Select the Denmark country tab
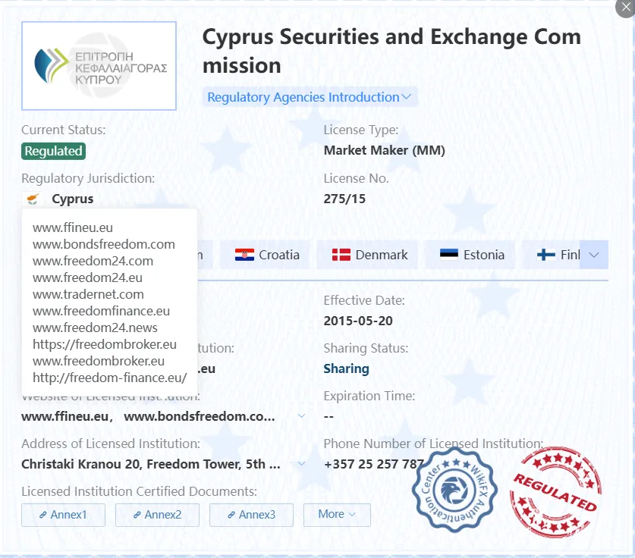Screen dimensions: 635x558 [x=367, y=255]
